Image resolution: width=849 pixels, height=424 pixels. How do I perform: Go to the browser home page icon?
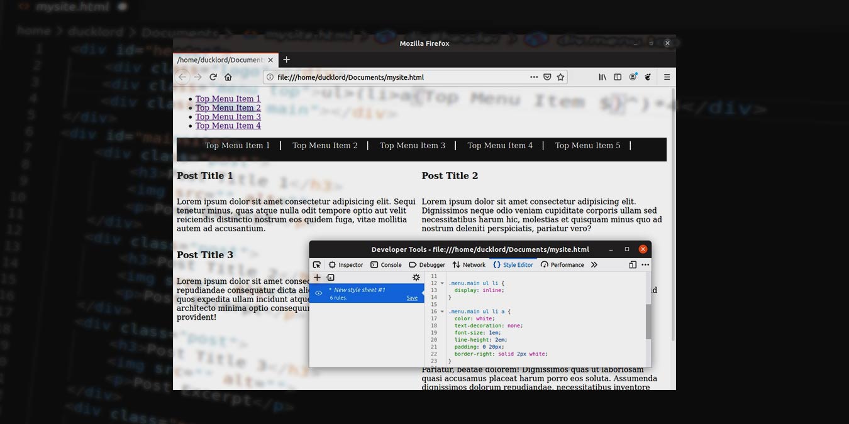coord(228,77)
